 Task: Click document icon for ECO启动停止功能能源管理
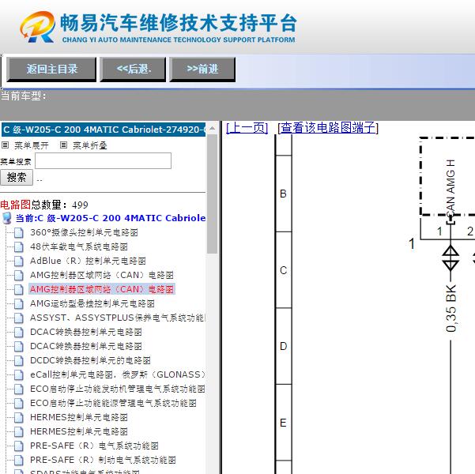coord(19,403)
